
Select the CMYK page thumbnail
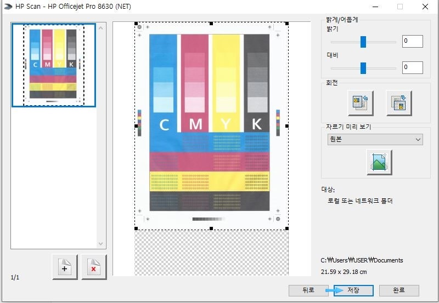pyautogui.click(x=54, y=65)
